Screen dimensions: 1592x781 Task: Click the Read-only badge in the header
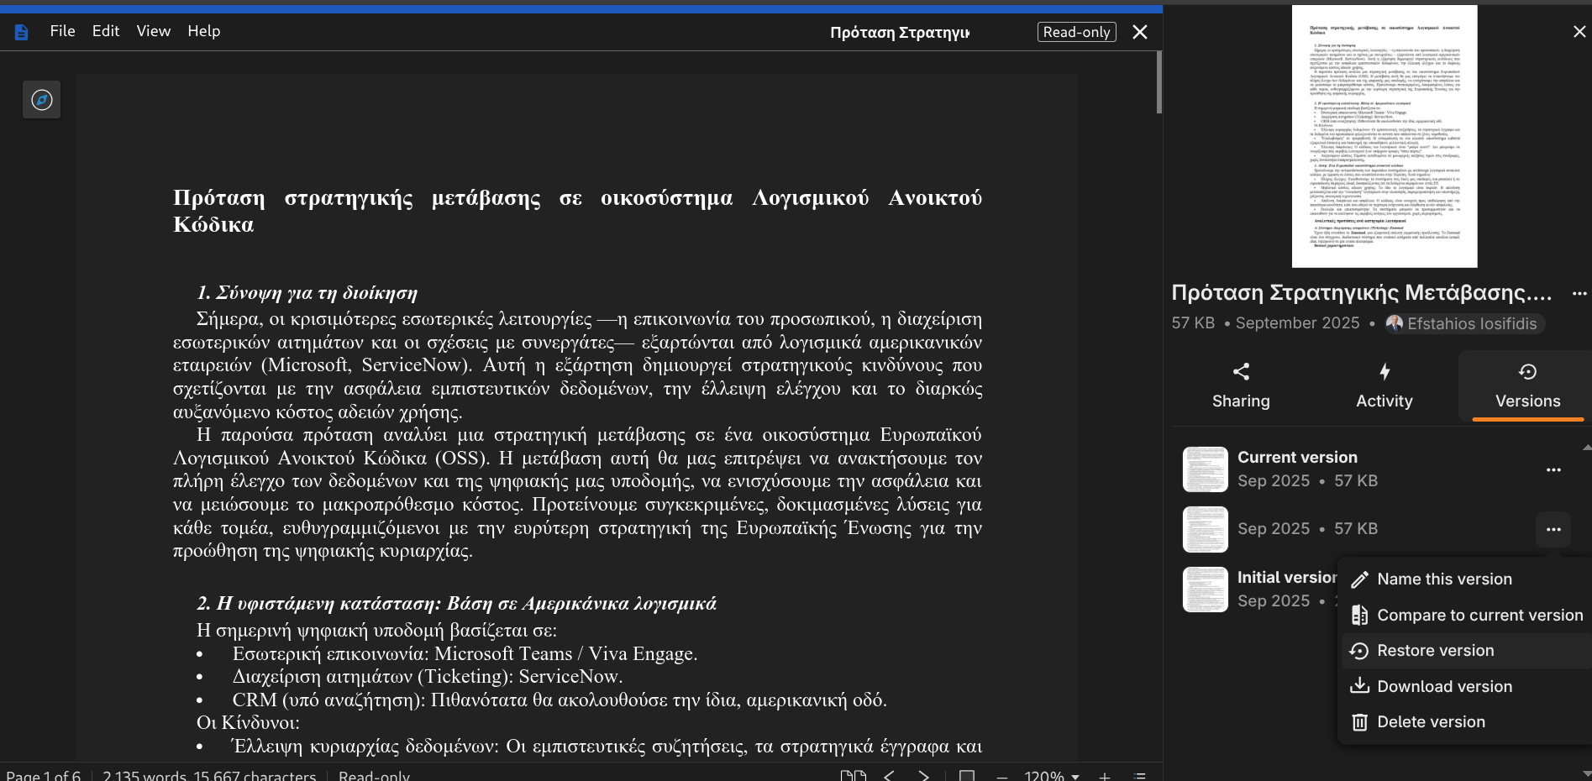[x=1076, y=32]
